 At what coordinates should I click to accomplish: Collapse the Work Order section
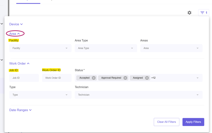[x=19, y=63]
